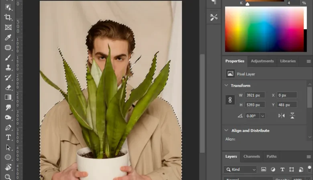This screenshot has height=180, width=313.
Task: Select the History Brush tool
Action: click(8, 77)
